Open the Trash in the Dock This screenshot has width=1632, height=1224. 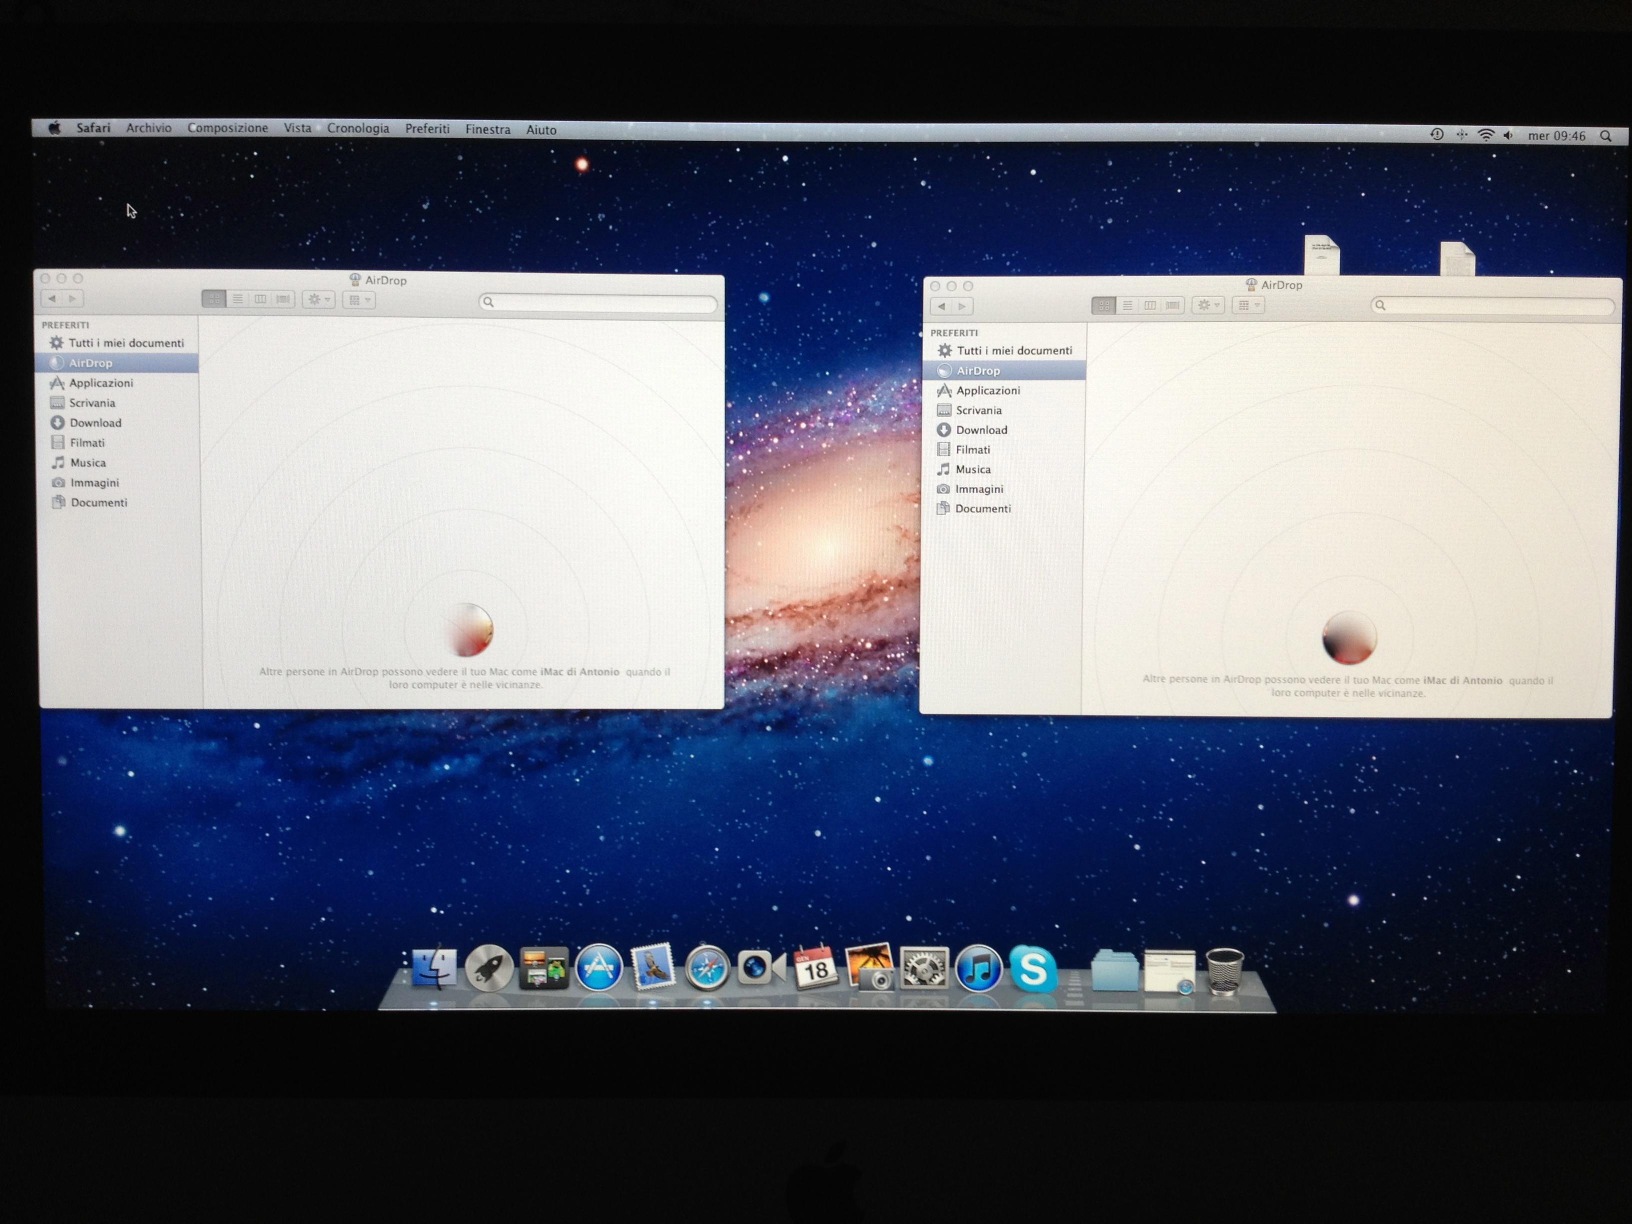[x=1225, y=971]
